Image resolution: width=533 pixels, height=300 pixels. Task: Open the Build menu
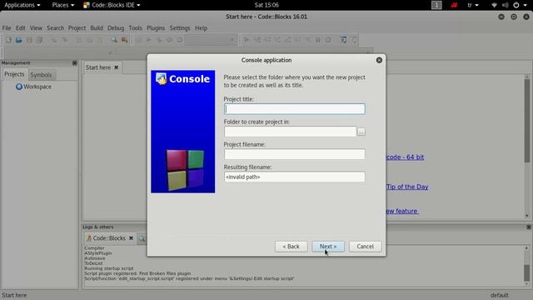pyautogui.click(x=97, y=28)
